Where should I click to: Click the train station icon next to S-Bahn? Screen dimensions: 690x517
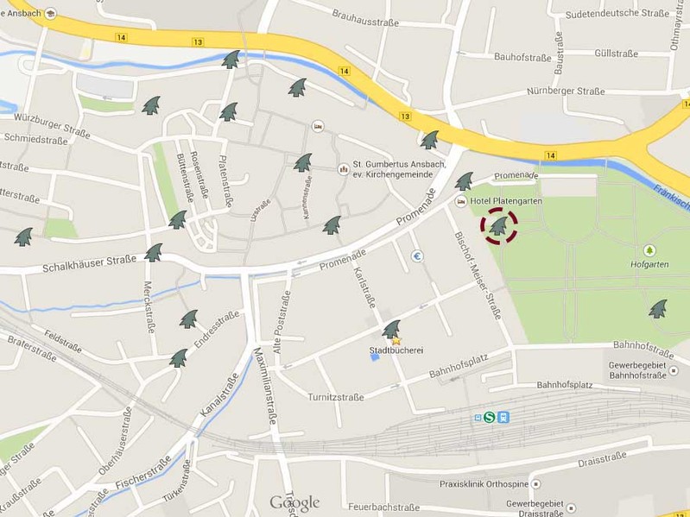503,417
